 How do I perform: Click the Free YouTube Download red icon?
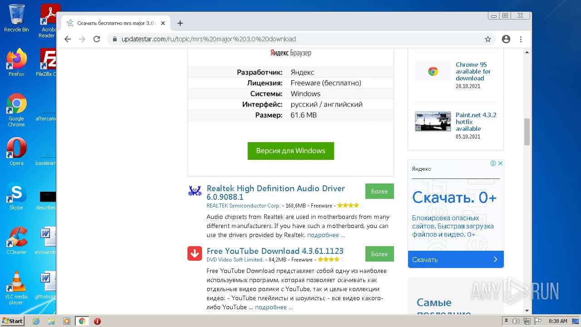[x=195, y=253]
